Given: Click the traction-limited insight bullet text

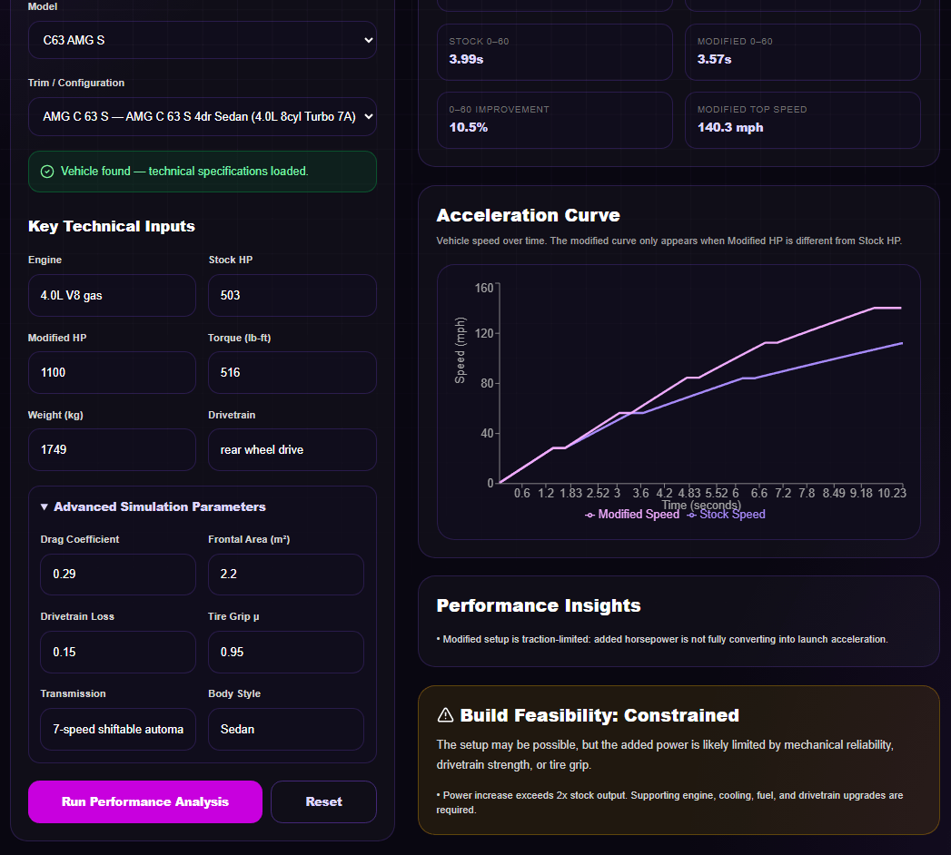Looking at the screenshot, I should point(662,639).
